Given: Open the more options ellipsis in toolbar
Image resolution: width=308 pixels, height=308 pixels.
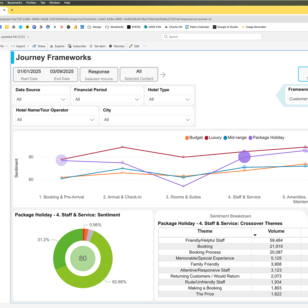Looking at the screenshot, I should 145,46.
